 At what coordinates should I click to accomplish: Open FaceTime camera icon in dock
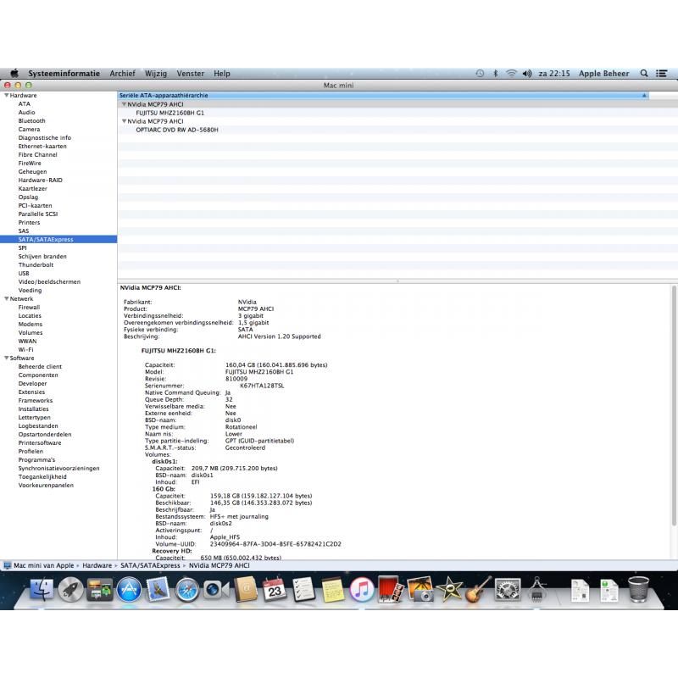pyautogui.click(x=216, y=590)
